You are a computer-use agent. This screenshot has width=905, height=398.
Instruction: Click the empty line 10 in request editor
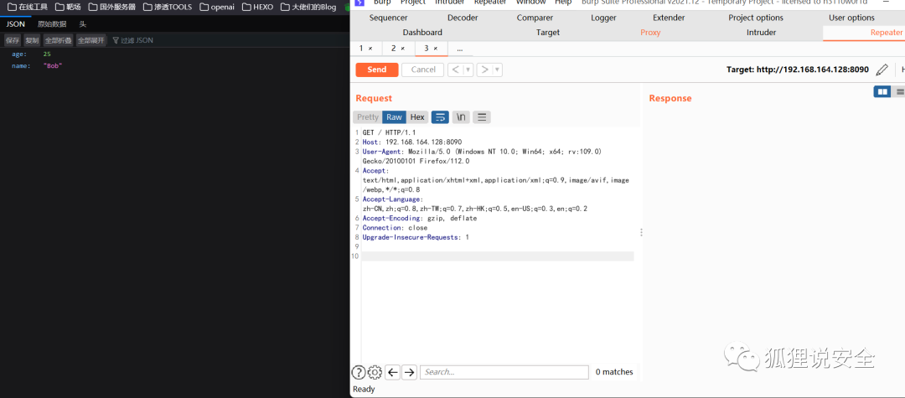pyautogui.click(x=498, y=256)
